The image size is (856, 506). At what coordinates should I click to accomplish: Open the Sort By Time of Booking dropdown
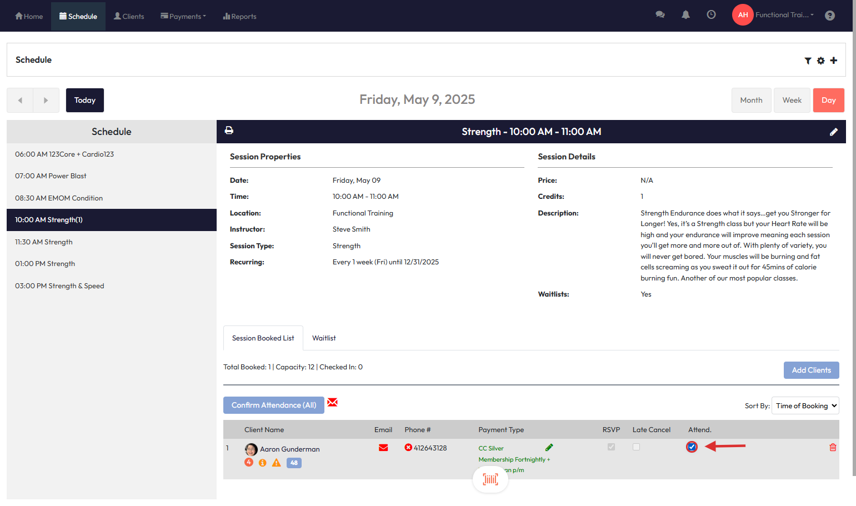point(805,405)
